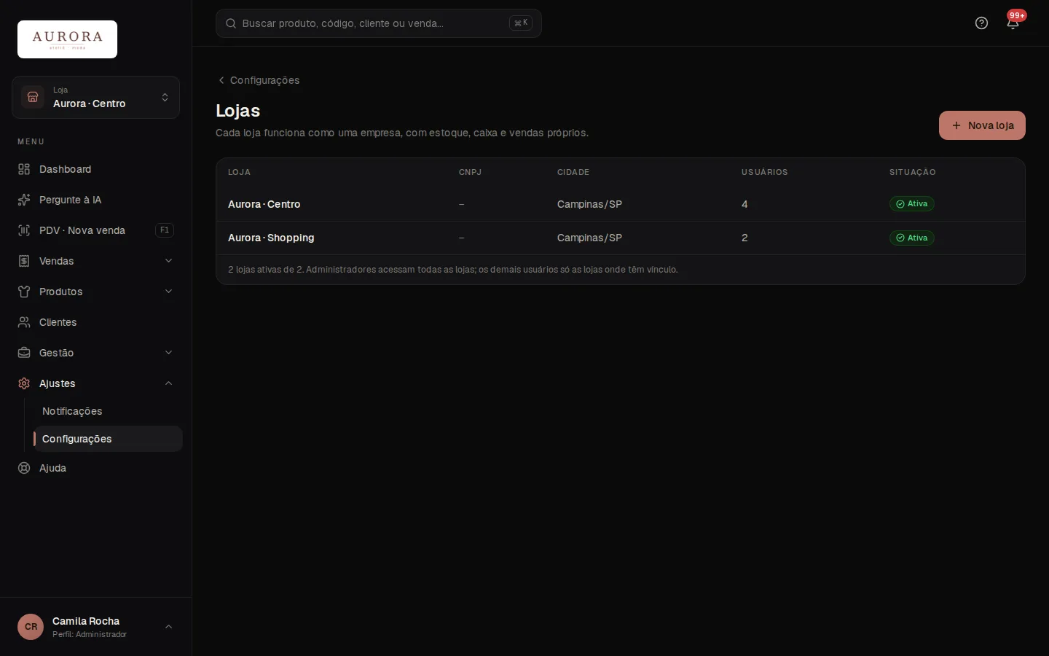1049x656 pixels.
Task: Click the store icon in the Loja selector
Action: coord(33,97)
